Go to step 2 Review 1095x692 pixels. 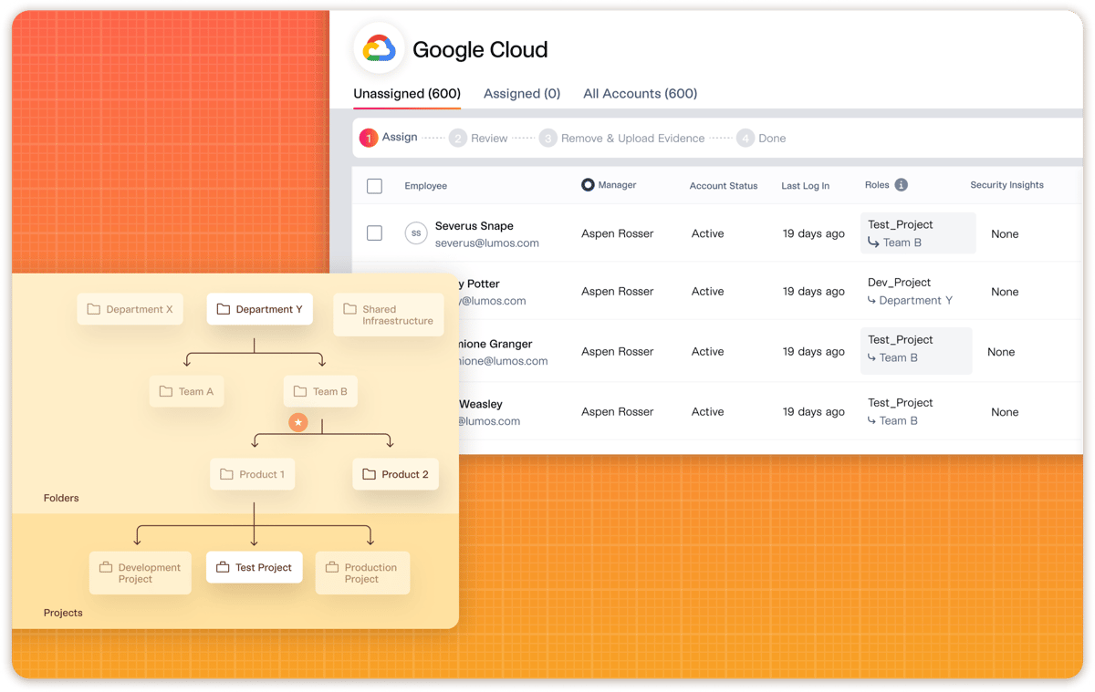pos(478,139)
